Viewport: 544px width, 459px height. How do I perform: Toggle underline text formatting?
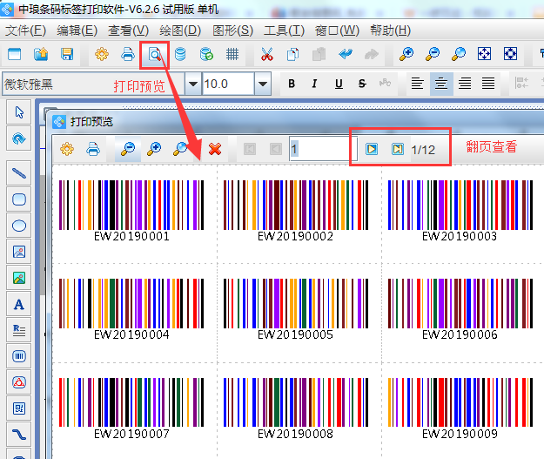pos(338,84)
